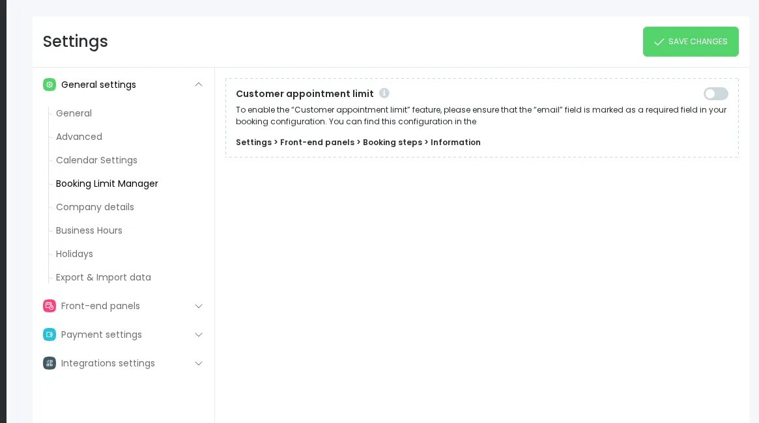Open Business Hours settings
The height and width of the screenshot is (423, 759).
[x=89, y=230]
